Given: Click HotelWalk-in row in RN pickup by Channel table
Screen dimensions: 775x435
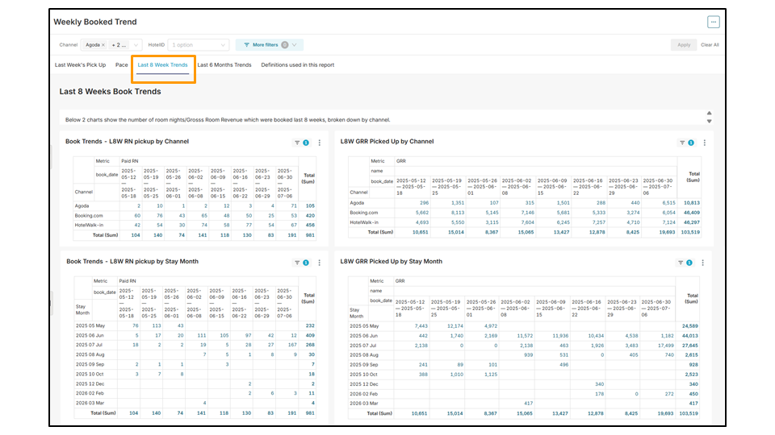Looking at the screenshot, I should point(195,225).
